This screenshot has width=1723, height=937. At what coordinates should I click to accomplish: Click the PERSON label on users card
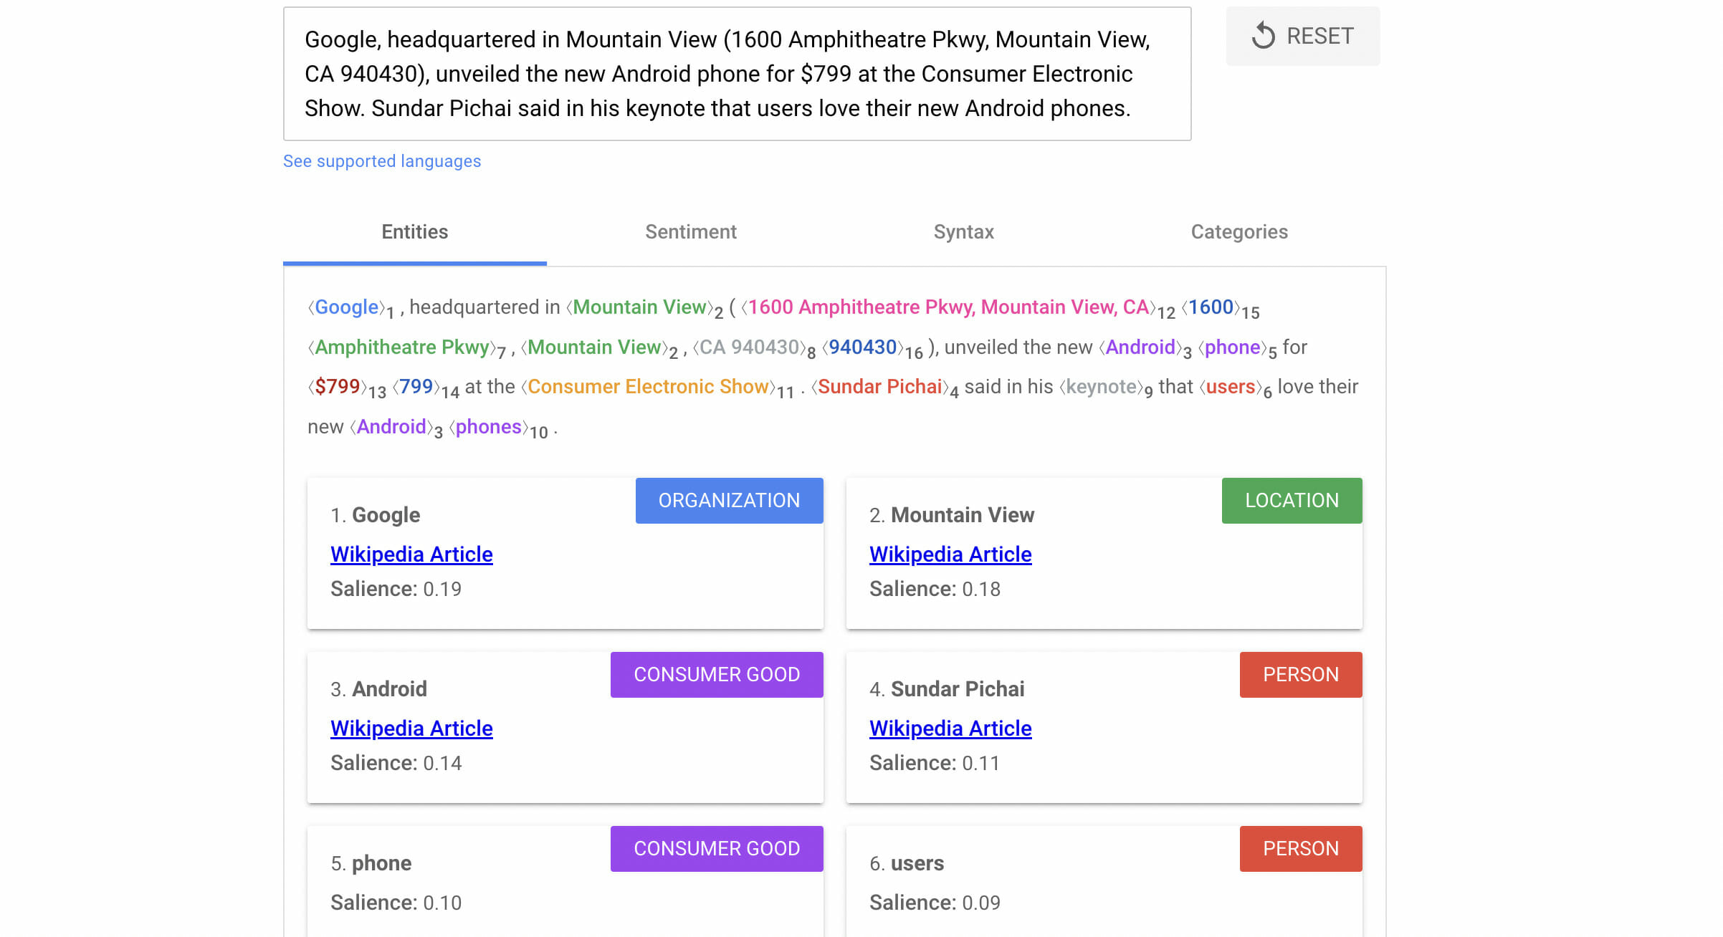pyautogui.click(x=1301, y=849)
